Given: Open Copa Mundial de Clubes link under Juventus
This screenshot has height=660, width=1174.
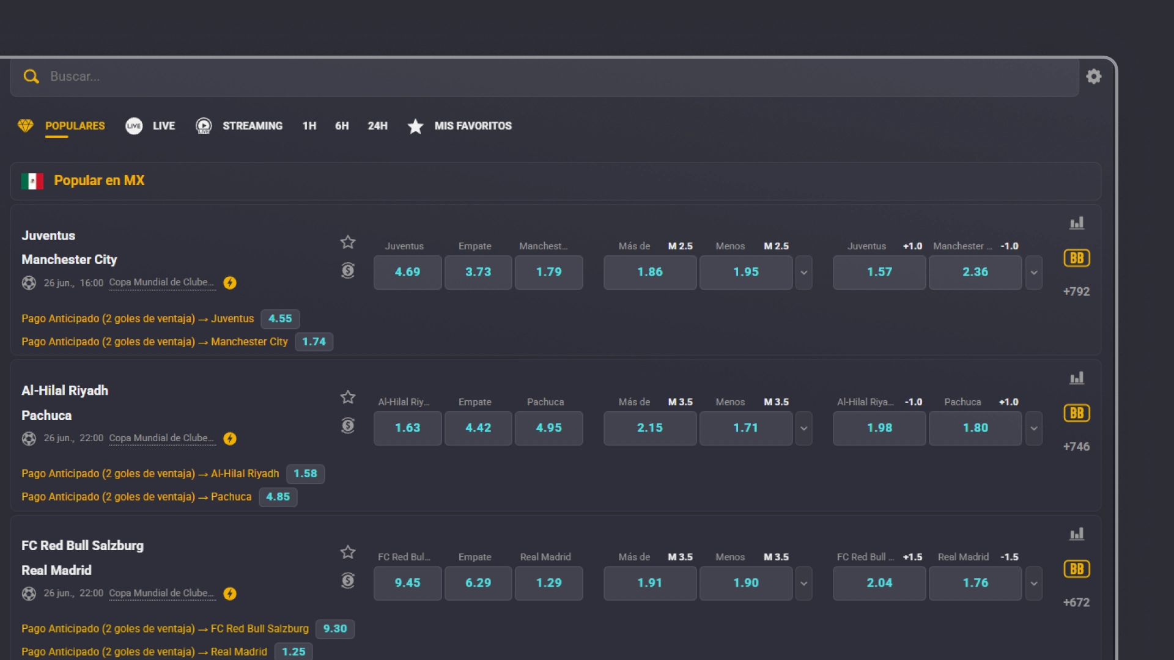Looking at the screenshot, I should point(162,283).
